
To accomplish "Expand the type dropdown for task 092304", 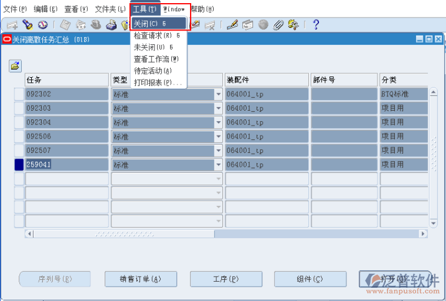I will tap(218, 123).
